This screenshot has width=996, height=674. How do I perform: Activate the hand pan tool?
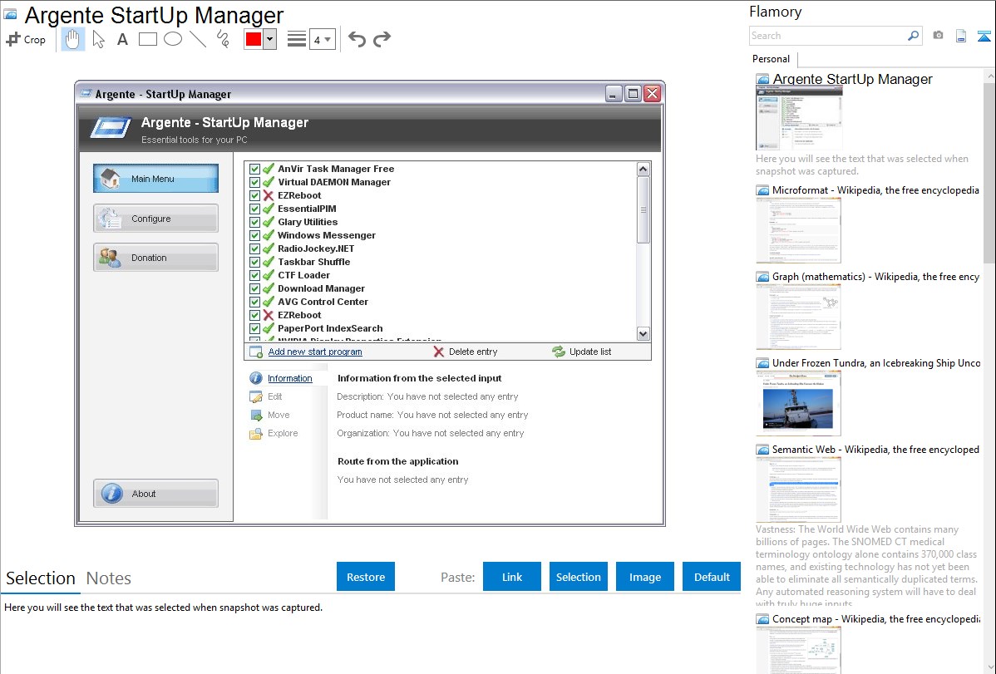pos(72,39)
